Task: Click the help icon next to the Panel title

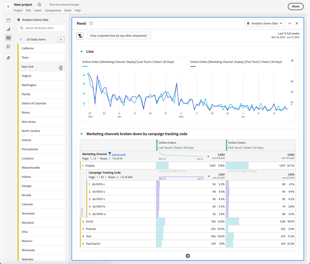Action: (x=91, y=24)
